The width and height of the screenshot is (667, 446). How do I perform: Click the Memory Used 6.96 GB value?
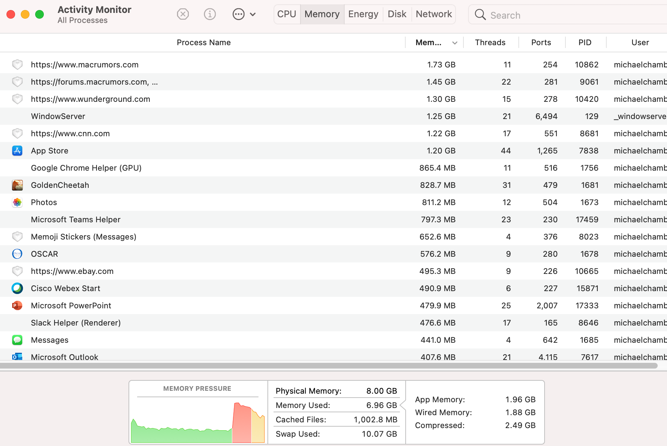(x=382, y=405)
